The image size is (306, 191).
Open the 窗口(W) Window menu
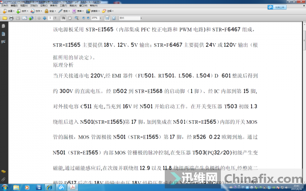pos(83,6)
